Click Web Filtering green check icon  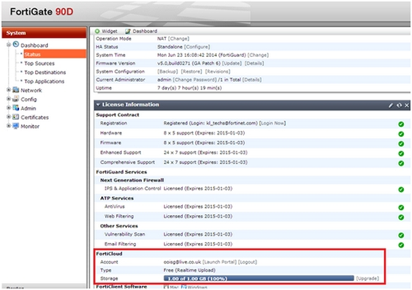401,217
